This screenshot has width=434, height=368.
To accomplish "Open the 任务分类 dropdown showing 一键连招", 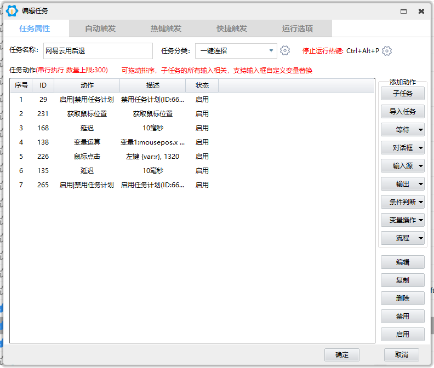I will pos(236,51).
